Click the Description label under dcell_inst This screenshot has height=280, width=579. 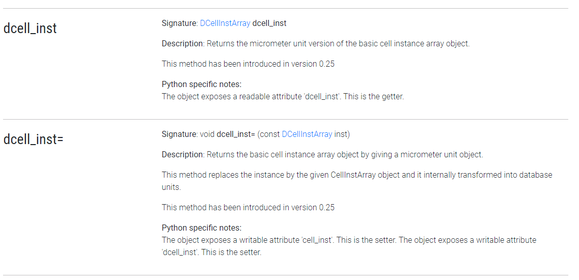pos(182,44)
